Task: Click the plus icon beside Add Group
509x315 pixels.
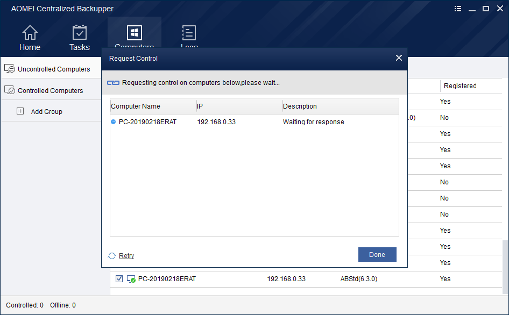Action: pyautogui.click(x=20, y=111)
